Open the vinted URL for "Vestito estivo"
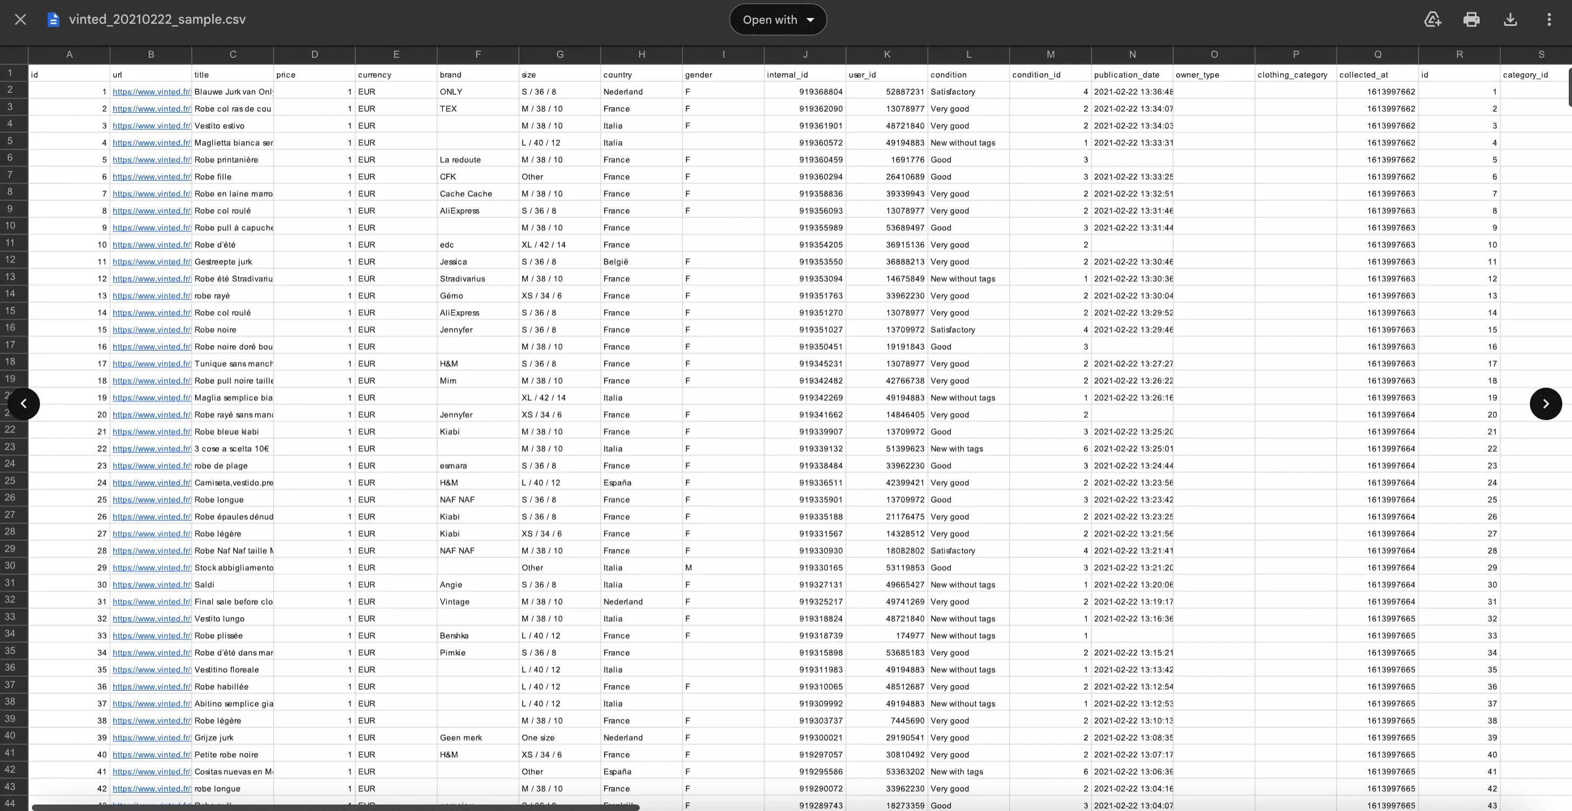1572x811 pixels. click(151, 126)
